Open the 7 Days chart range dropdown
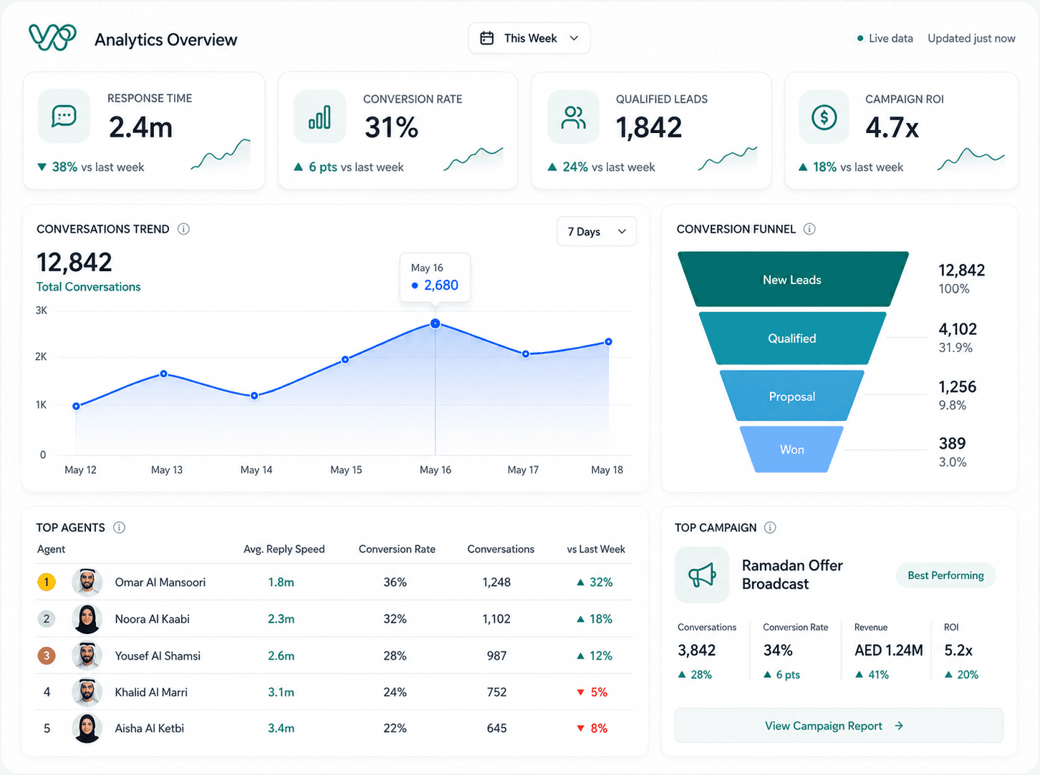 click(597, 232)
